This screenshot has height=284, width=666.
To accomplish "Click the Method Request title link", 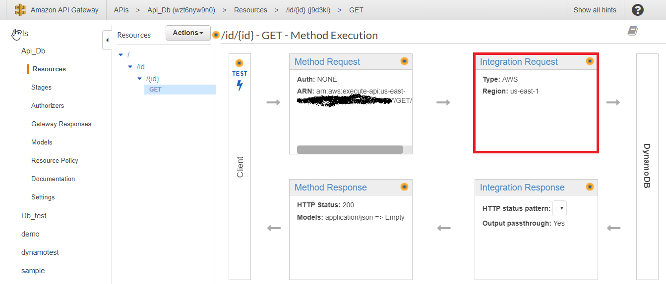I will click(327, 62).
